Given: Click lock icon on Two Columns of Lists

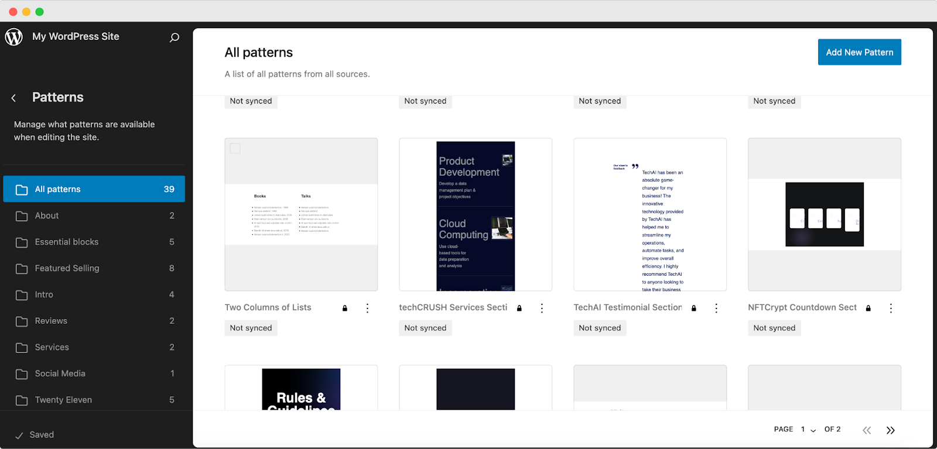Looking at the screenshot, I should [x=345, y=308].
